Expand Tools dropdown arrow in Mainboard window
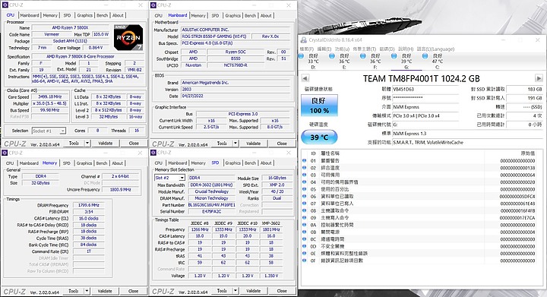 pyautogui.click(x=236, y=144)
